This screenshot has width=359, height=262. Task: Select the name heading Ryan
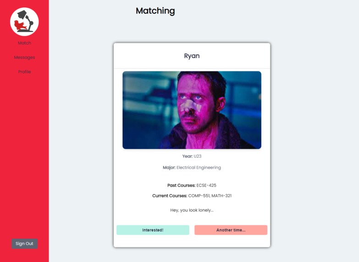192,56
